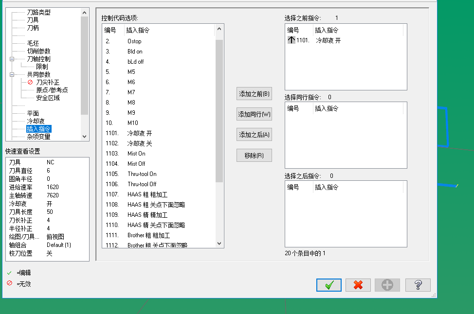Select 1108 HAAS 粗 关点下面忽略 row
This screenshot has height=314, width=474.
[x=159, y=205]
